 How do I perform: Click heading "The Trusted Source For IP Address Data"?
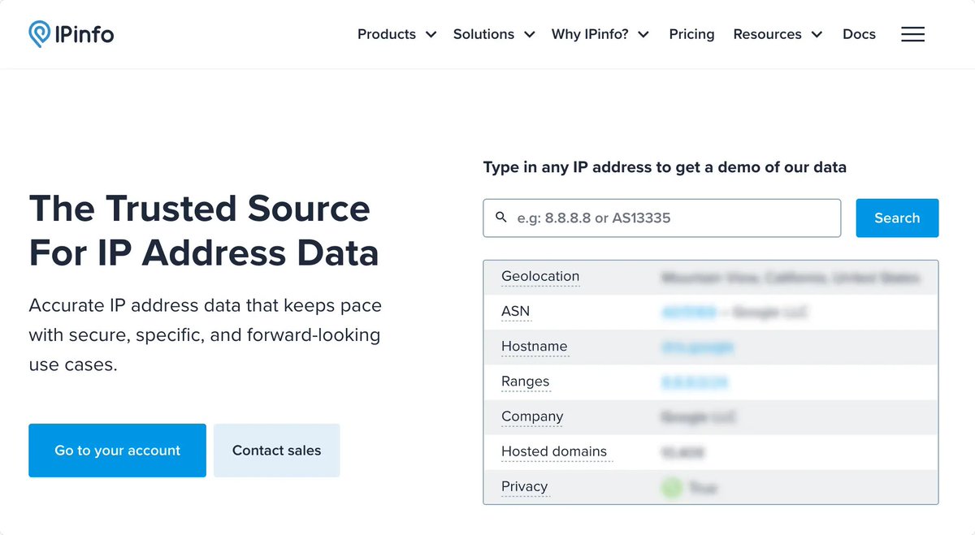click(204, 231)
